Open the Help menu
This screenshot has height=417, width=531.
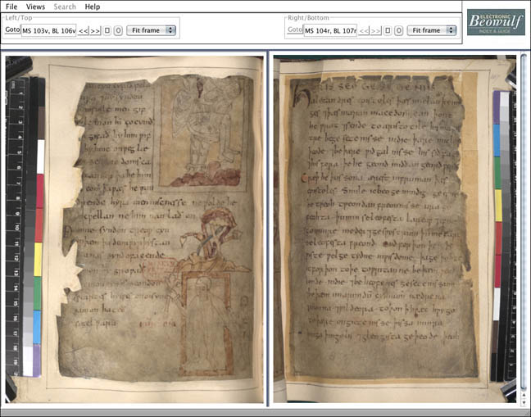(93, 7)
